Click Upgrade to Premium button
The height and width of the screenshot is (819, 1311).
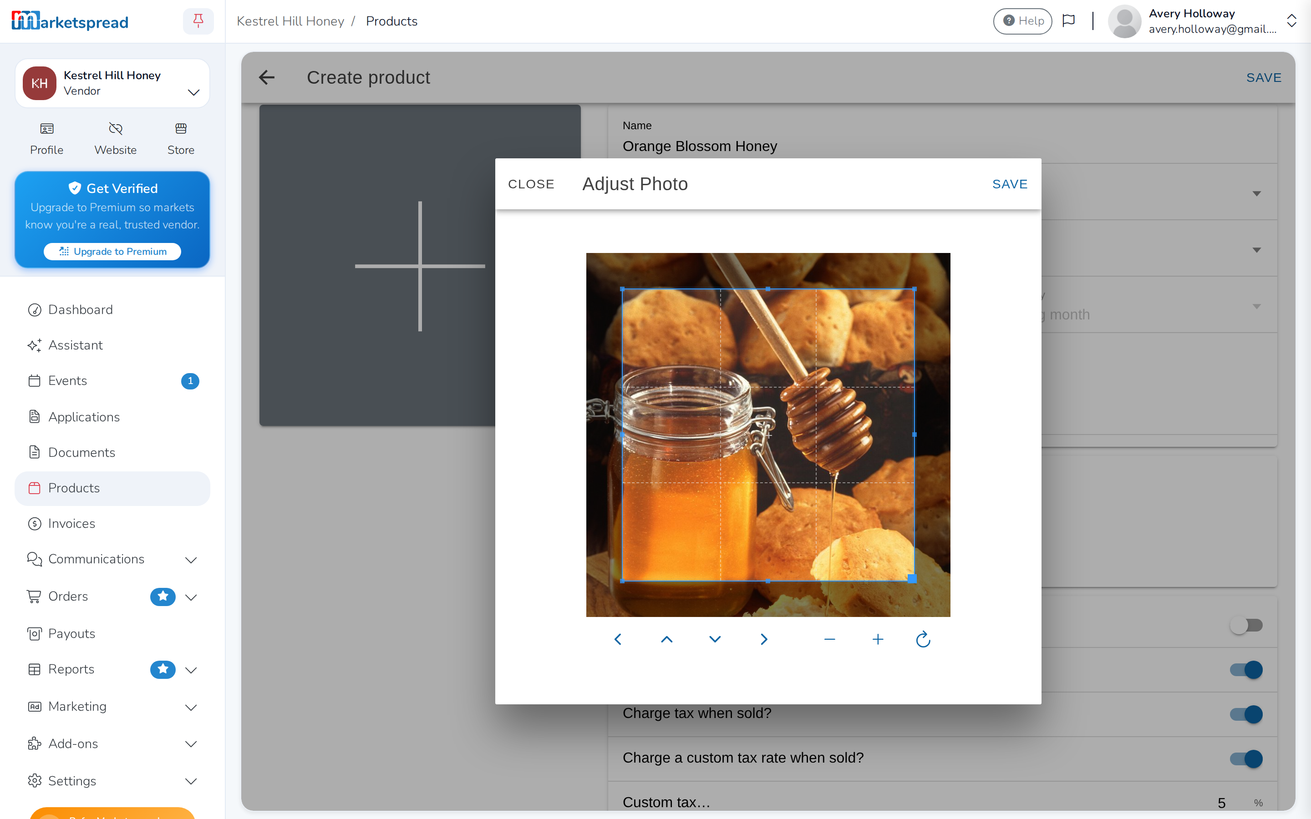tap(112, 251)
